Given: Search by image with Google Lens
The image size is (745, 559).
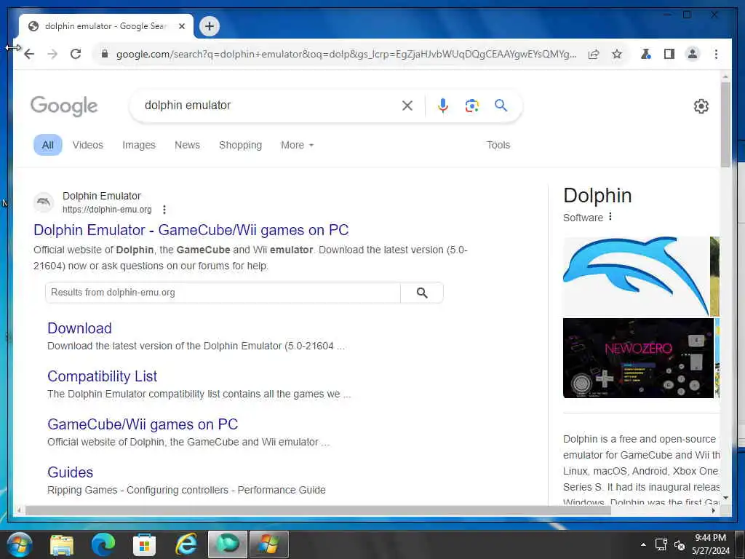Looking at the screenshot, I should coord(471,106).
